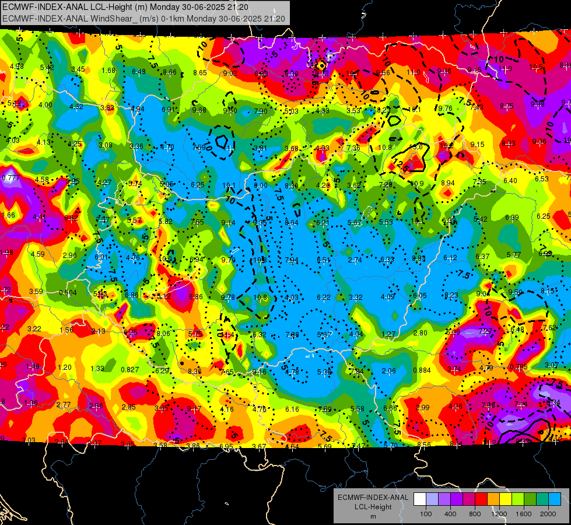Click the legend tick label "1200"
Image resolution: width=571 pixels, height=525 pixels.
499,514
